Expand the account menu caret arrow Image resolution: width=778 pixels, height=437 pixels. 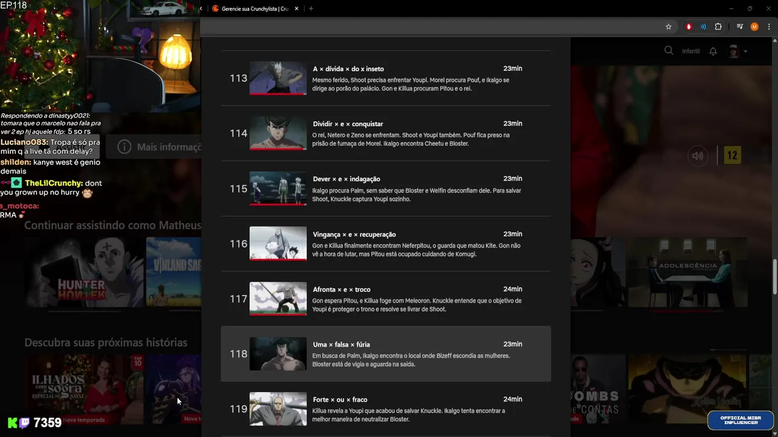point(746,52)
